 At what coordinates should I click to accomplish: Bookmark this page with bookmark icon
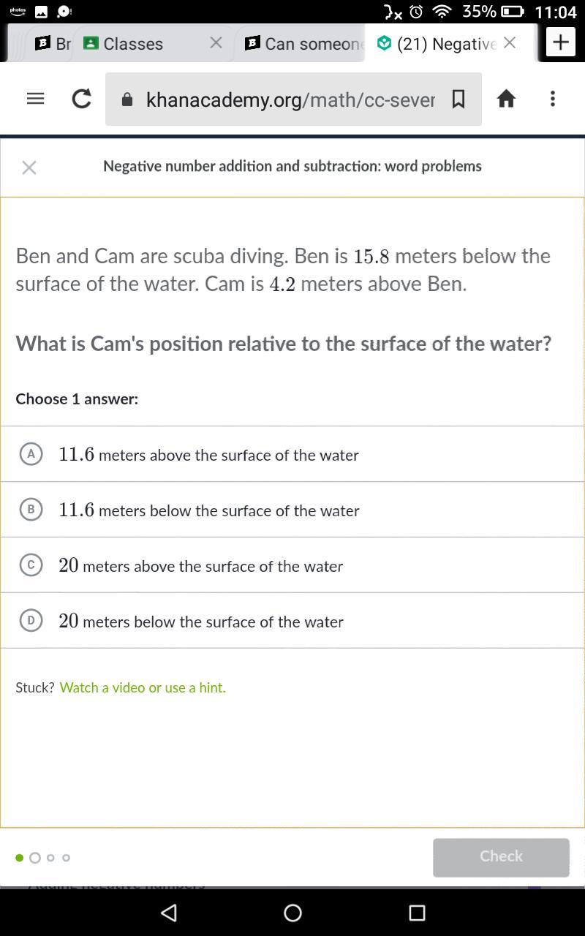pos(458,99)
